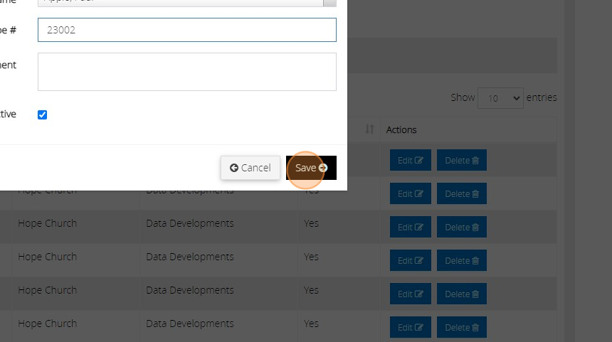Screen dimensions: 612x342
Task: Focus the empty comment text area
Action: click(x=186, y=72)
